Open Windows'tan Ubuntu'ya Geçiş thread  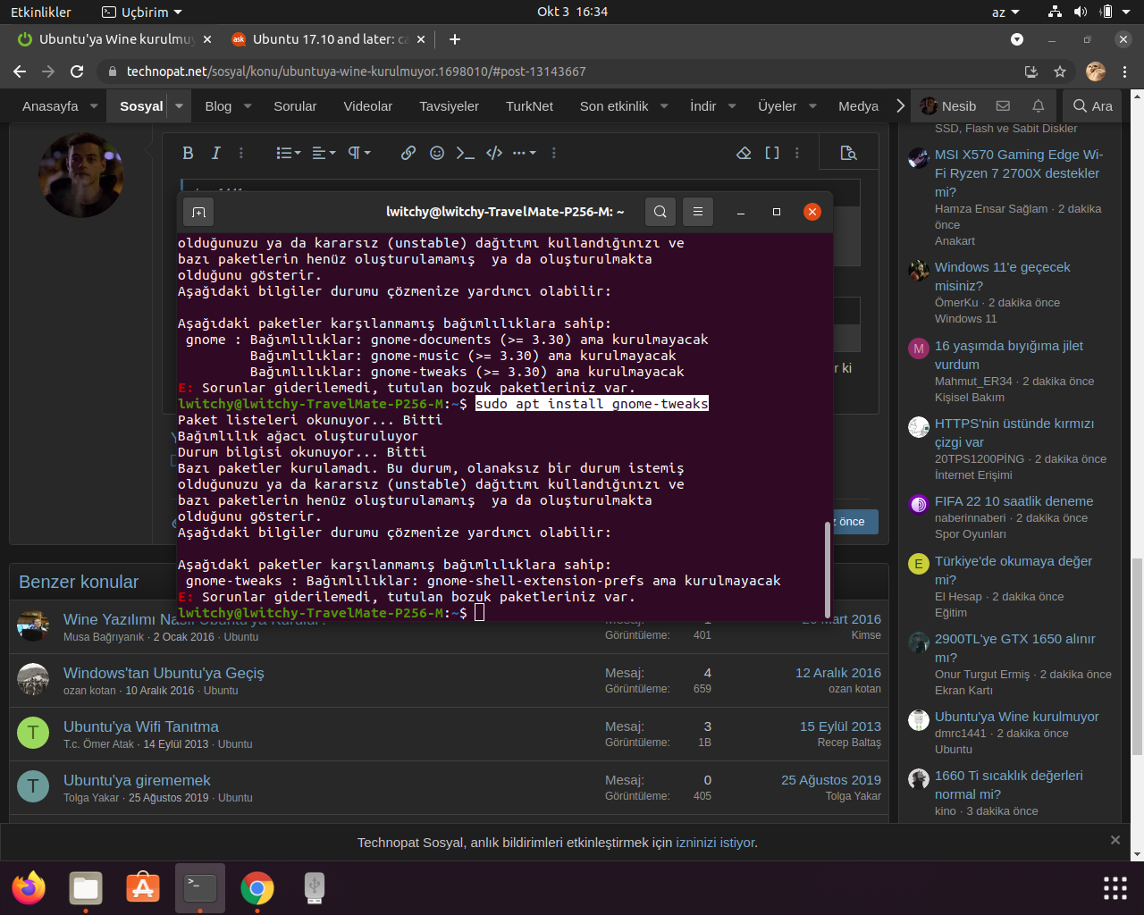point(164,673)
